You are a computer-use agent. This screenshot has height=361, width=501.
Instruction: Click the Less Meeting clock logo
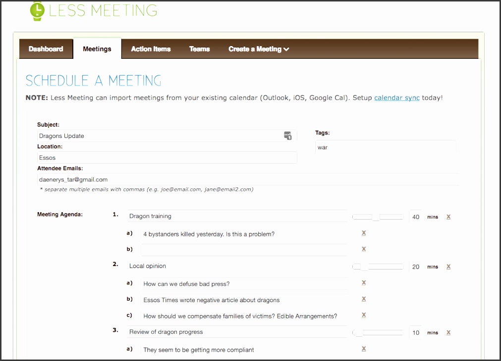pos(37,11)
